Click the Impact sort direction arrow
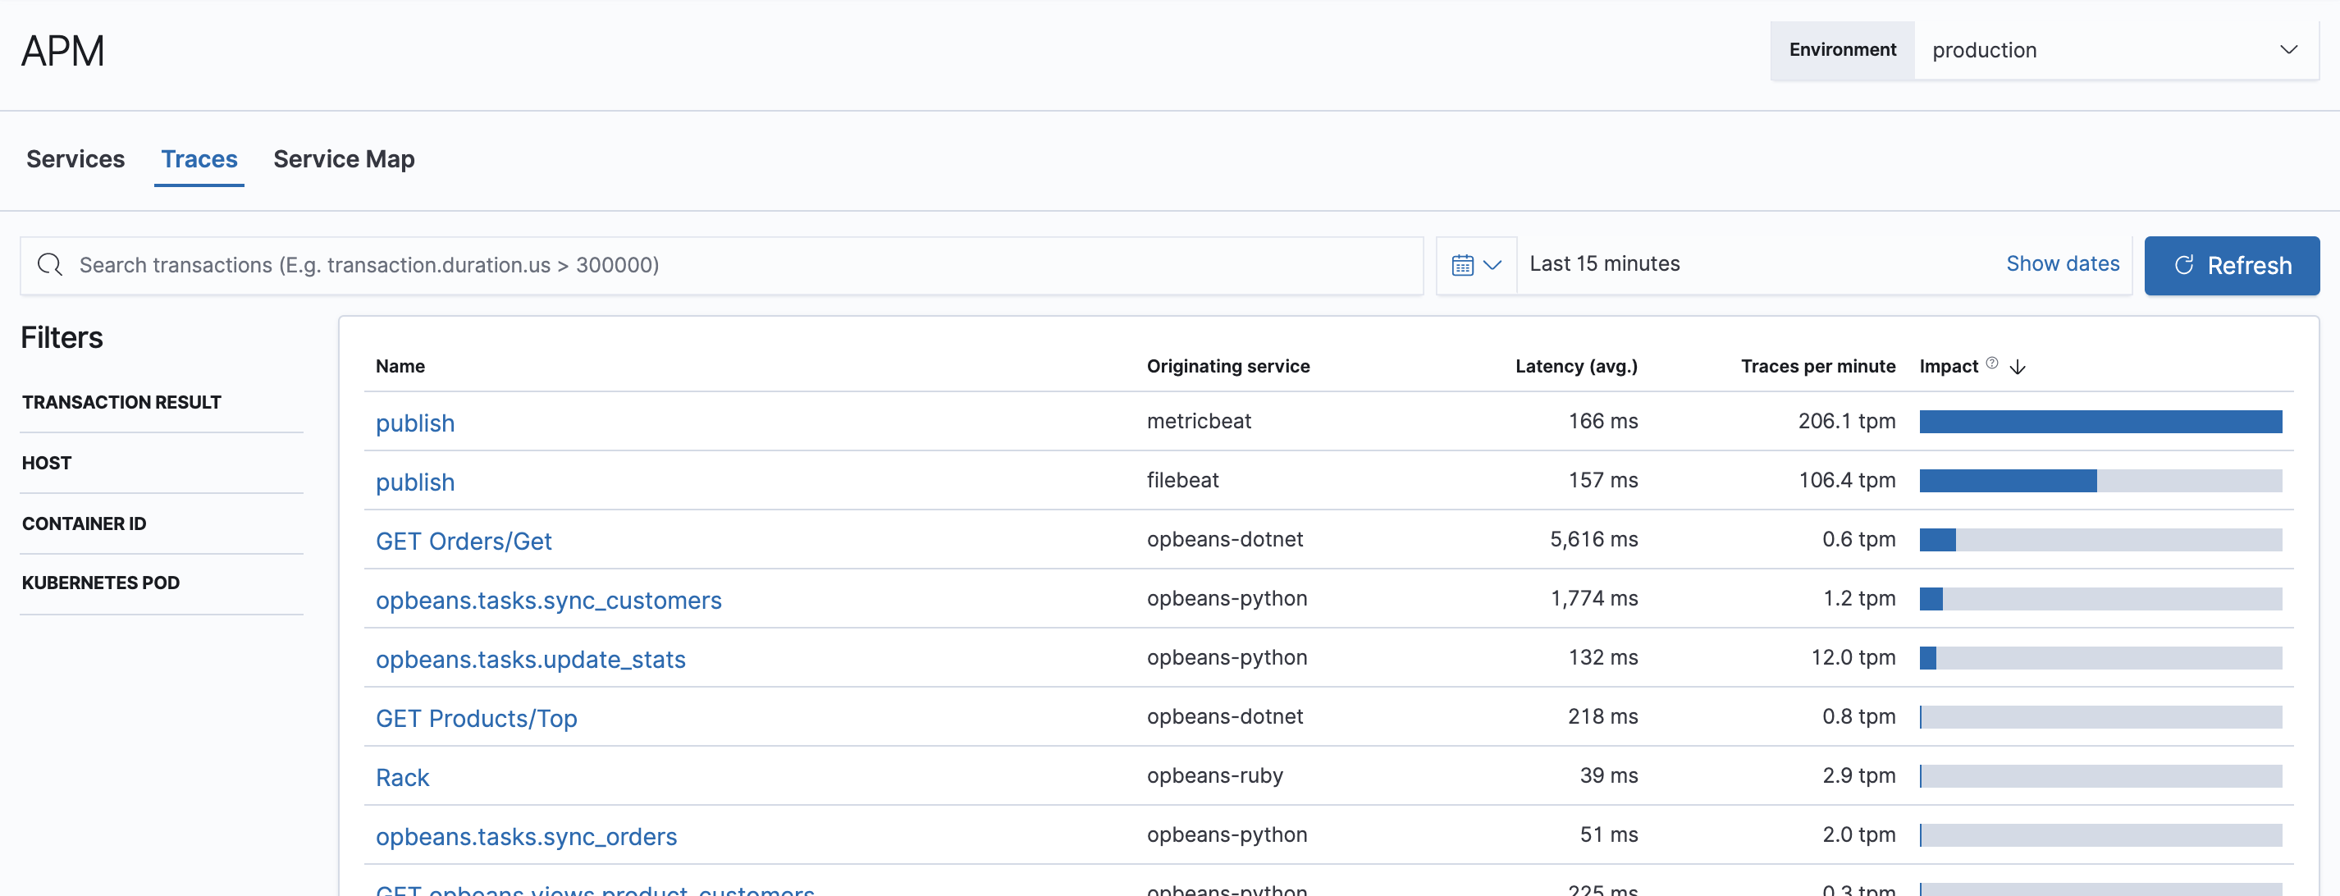Image resolution: width=2340 pixels, height=896 pixels. pyautogui.click(x=2018, y=367)
